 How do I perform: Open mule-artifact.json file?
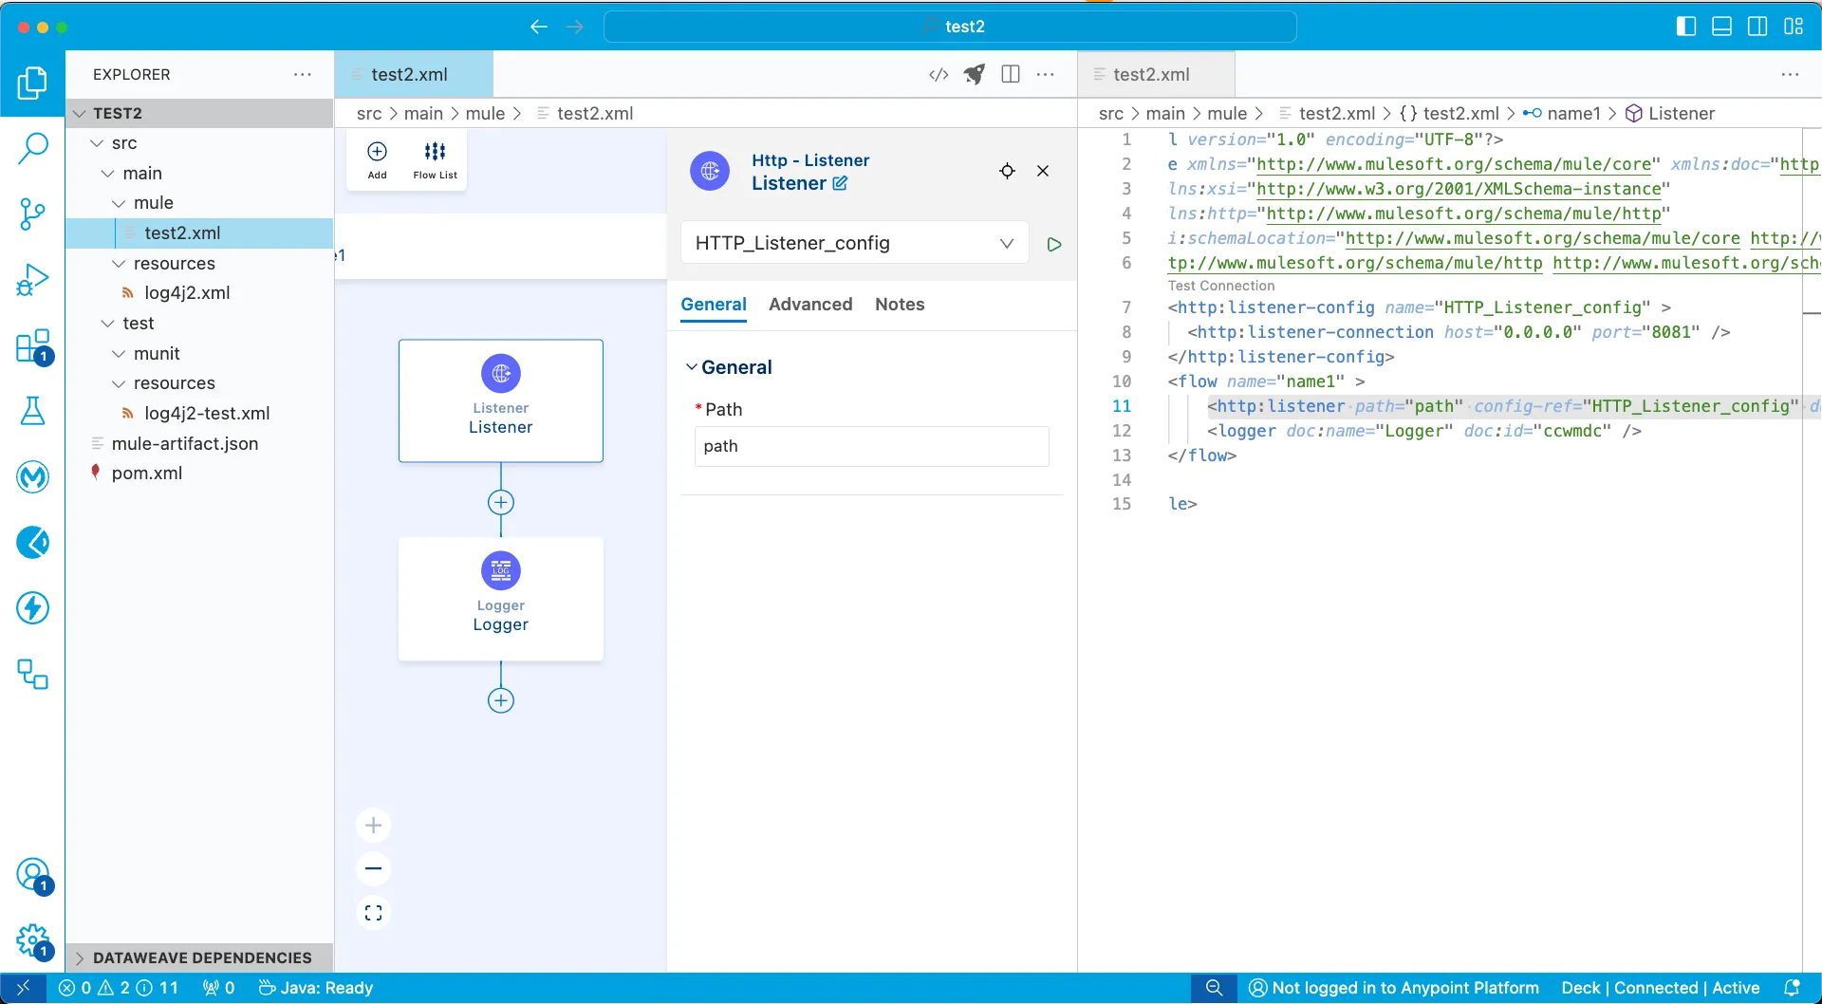click(x=199, y=443)
